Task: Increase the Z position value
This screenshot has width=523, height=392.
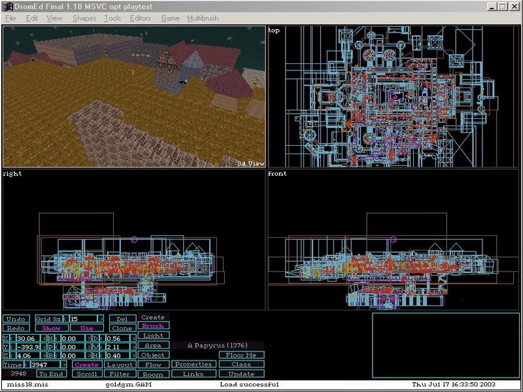Action: pyautogui.click(x=44, y=355)
